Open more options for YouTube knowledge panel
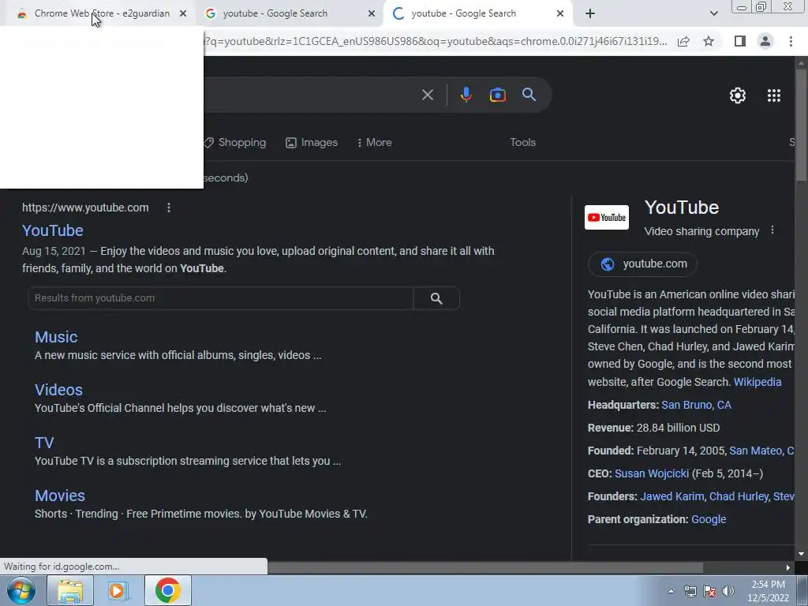Screen dimensions: 808x606 772,230
